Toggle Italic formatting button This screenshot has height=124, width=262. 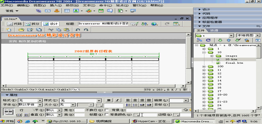click(118, 100)
